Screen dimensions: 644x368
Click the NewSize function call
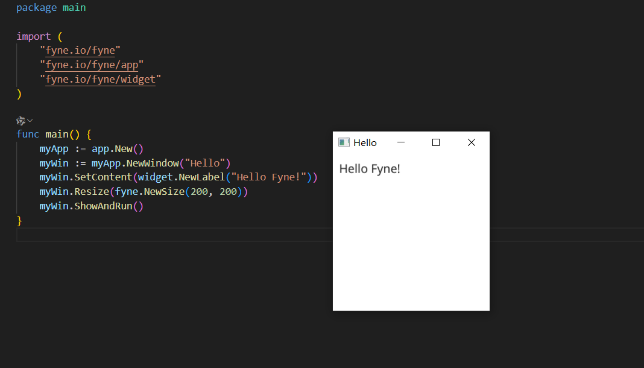162,192
